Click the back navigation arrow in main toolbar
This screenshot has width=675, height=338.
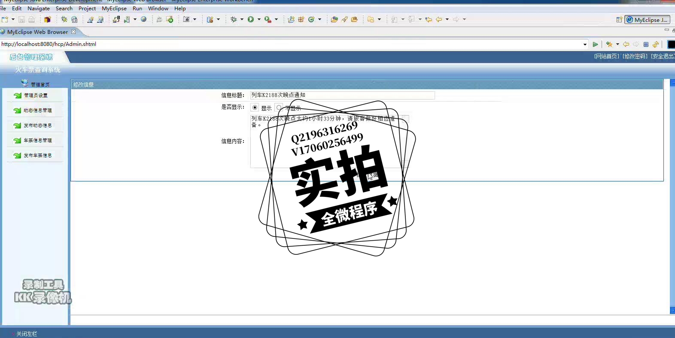pos(439,19)
